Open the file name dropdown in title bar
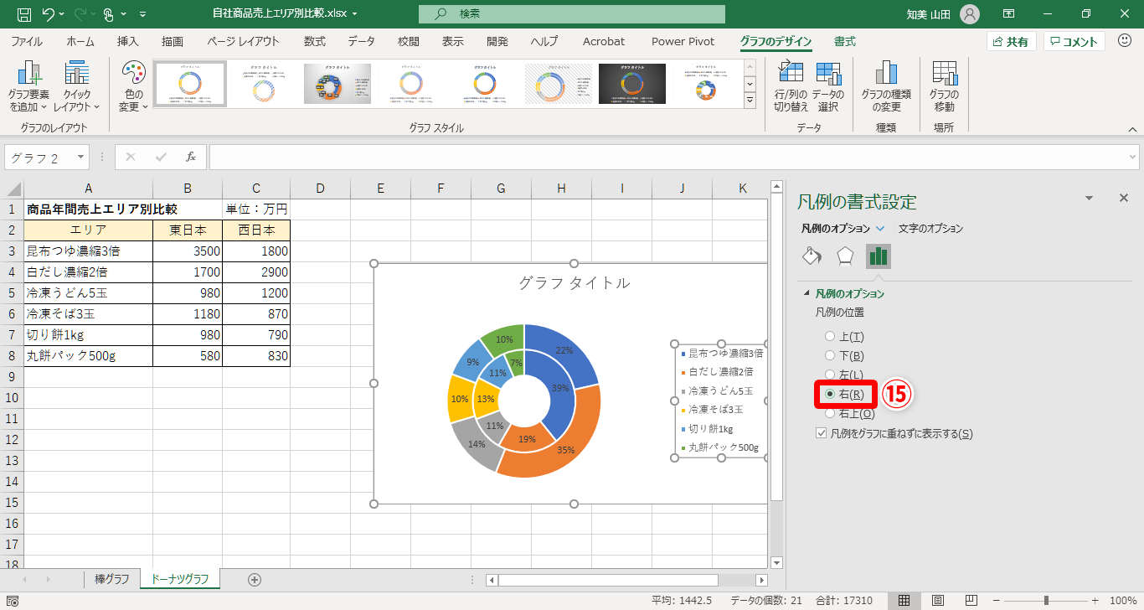The image size is (1144, 610). 355,14
